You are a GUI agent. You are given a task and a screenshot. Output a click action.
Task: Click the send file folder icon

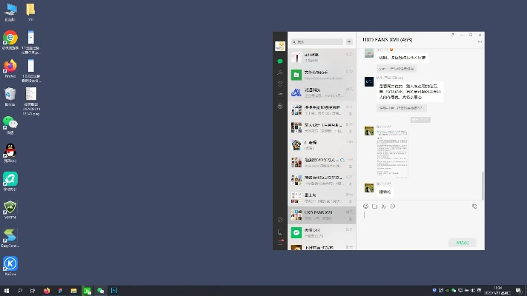(374, 206)
